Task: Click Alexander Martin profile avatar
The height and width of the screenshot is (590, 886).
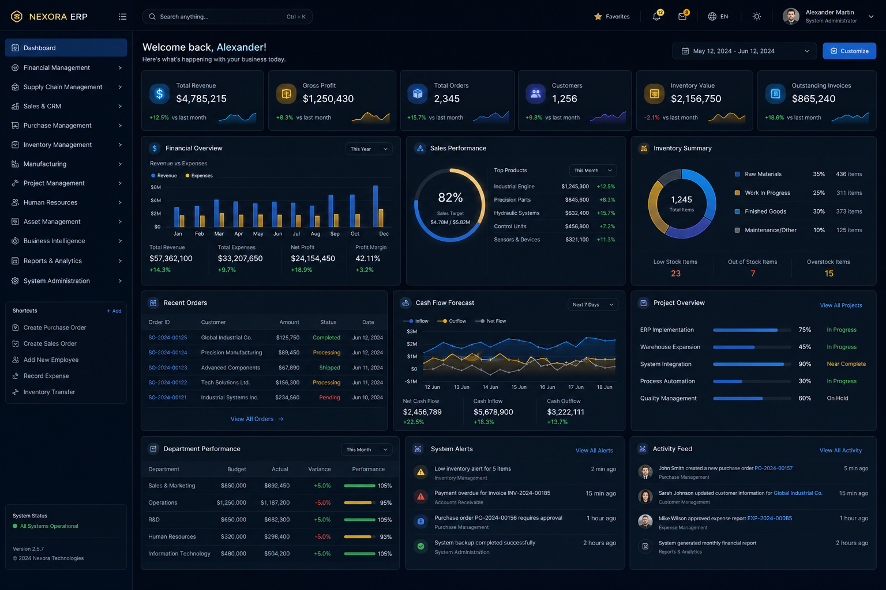Action: pos(791,17)
